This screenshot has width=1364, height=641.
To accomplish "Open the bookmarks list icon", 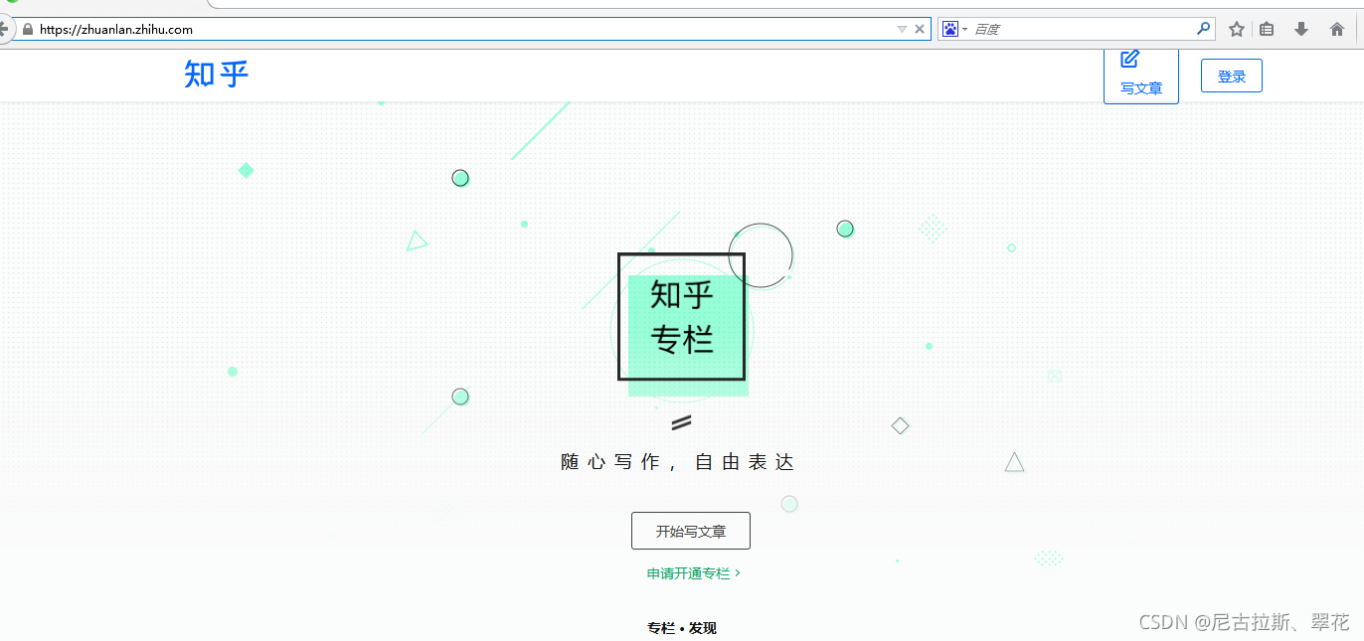I will click(x=1267, y=30).
